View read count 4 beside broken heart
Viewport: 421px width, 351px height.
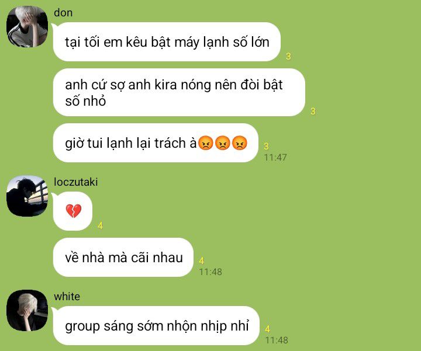tap(100, 226)
